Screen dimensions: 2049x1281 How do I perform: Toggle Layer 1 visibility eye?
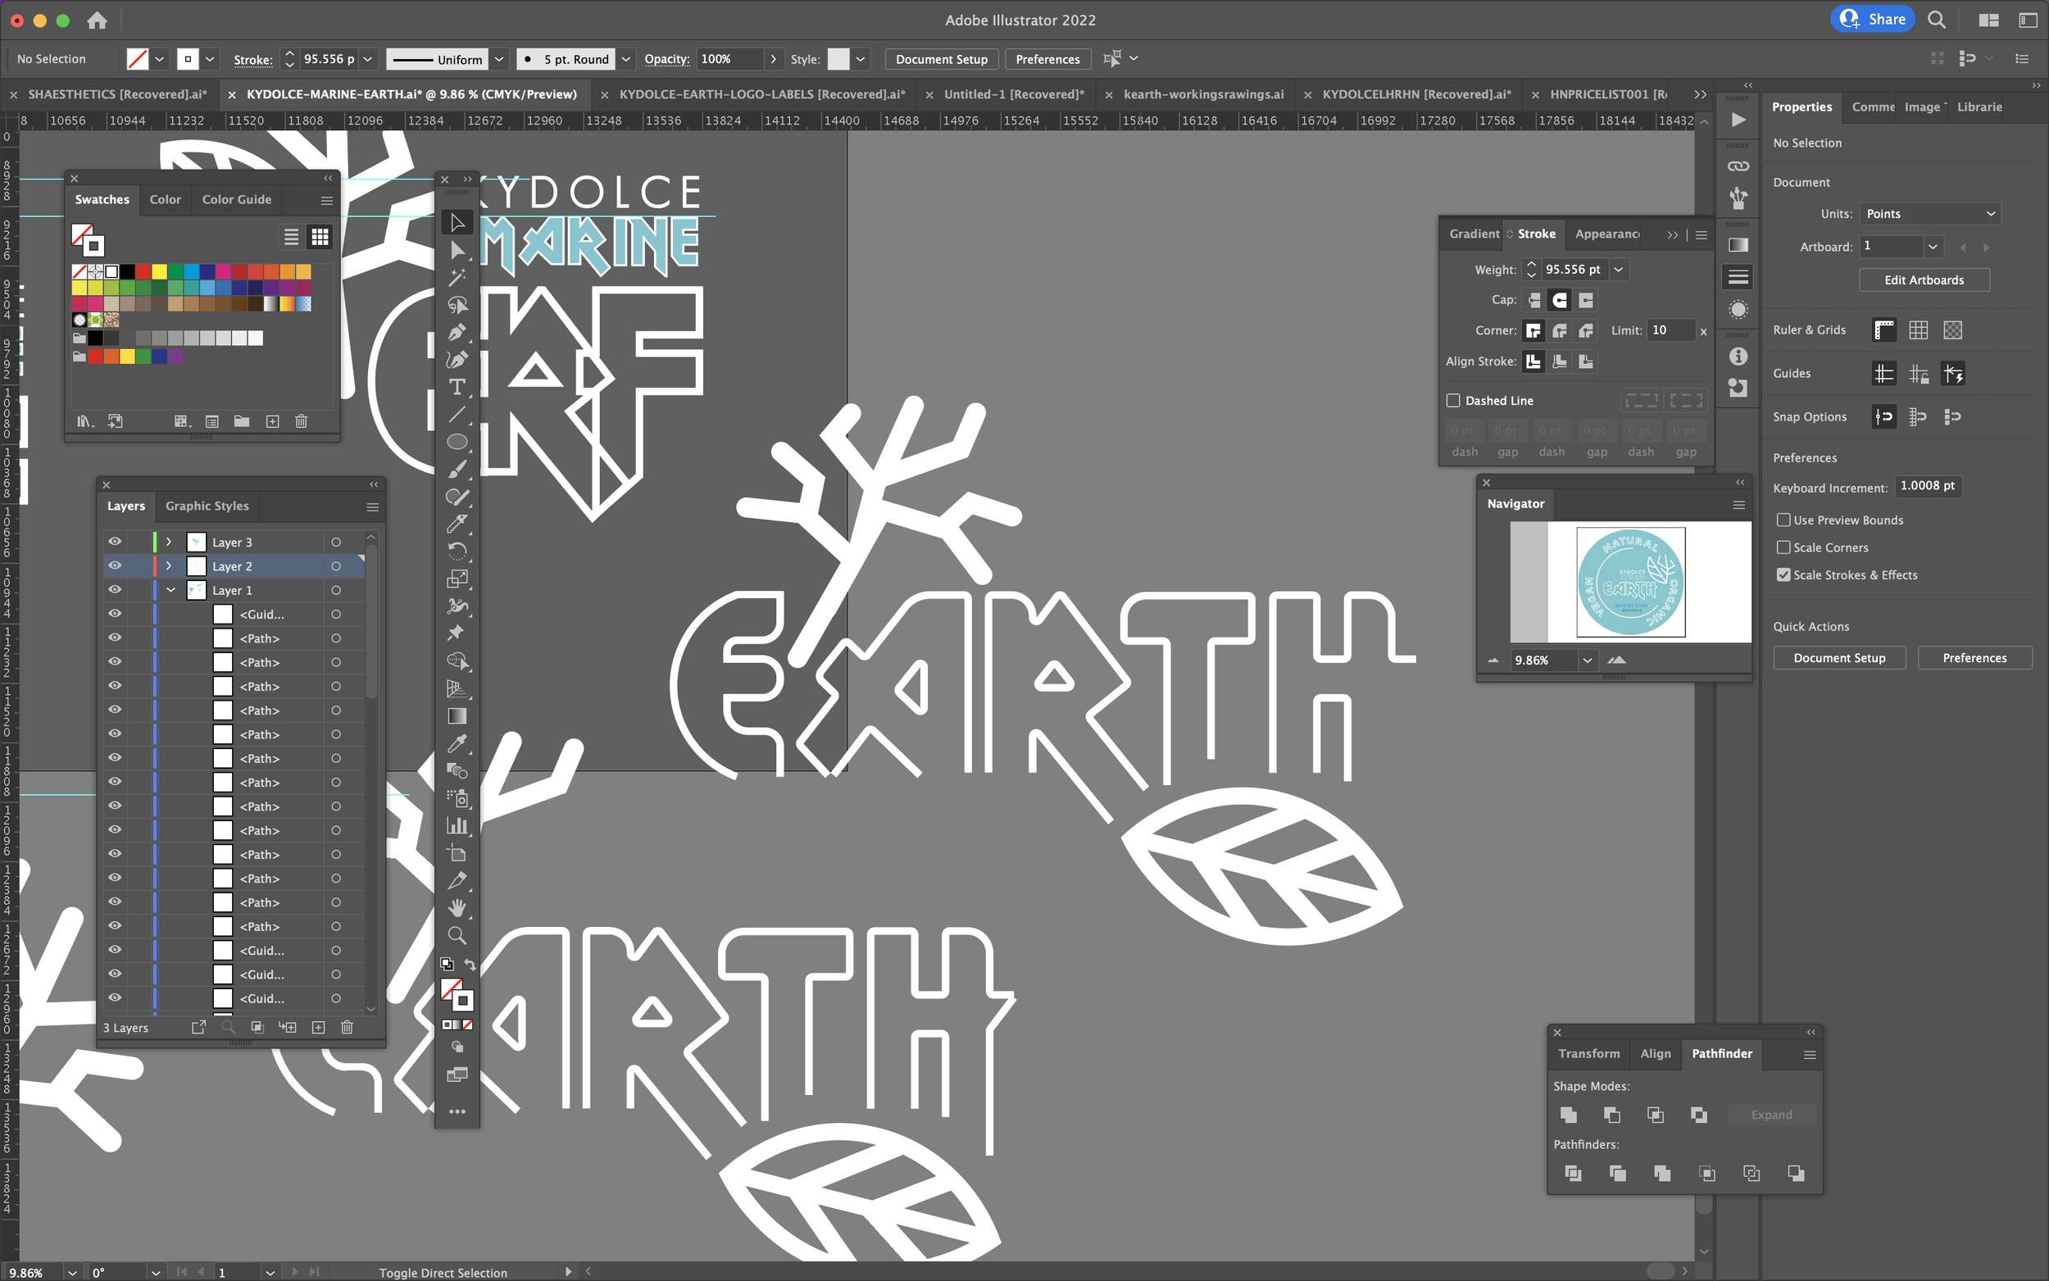(115, 589)
